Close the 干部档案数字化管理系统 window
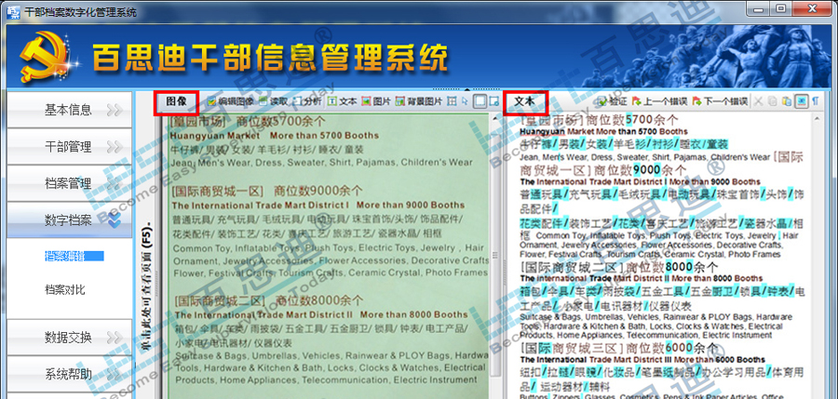The height and width of the screenshot is (399, 838). [812, 8]
